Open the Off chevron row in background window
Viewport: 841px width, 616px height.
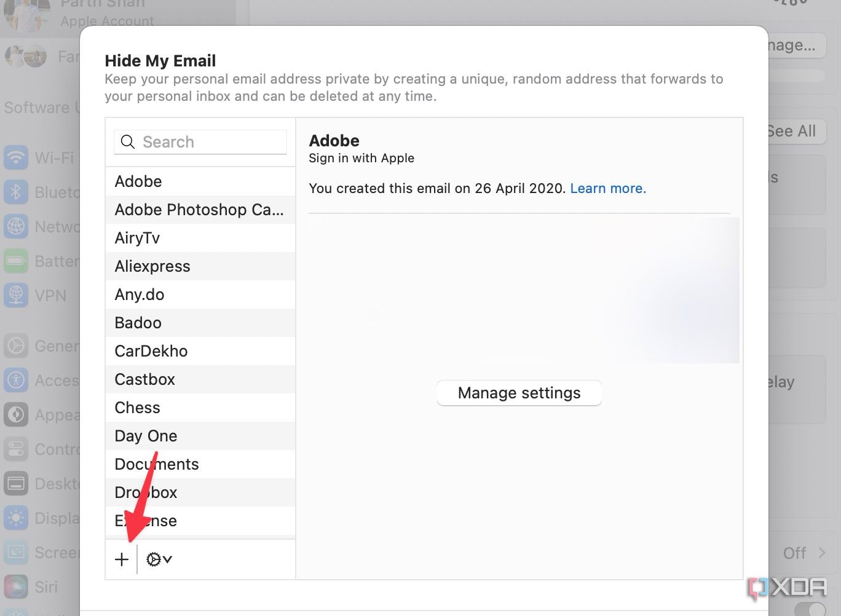[804, 553]
